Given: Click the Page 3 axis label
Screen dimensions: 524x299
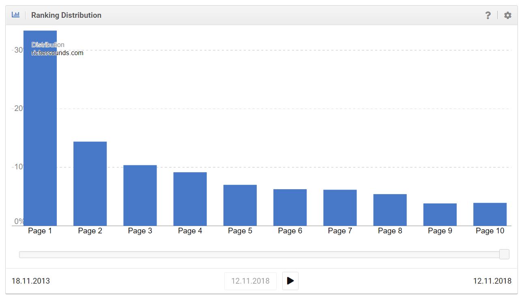Looking at the screenshot, I should point(140,231).
